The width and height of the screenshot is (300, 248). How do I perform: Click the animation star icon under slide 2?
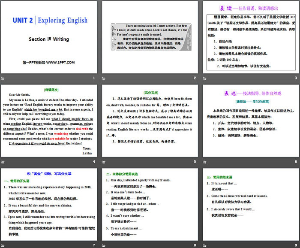(x=104, y=78)
